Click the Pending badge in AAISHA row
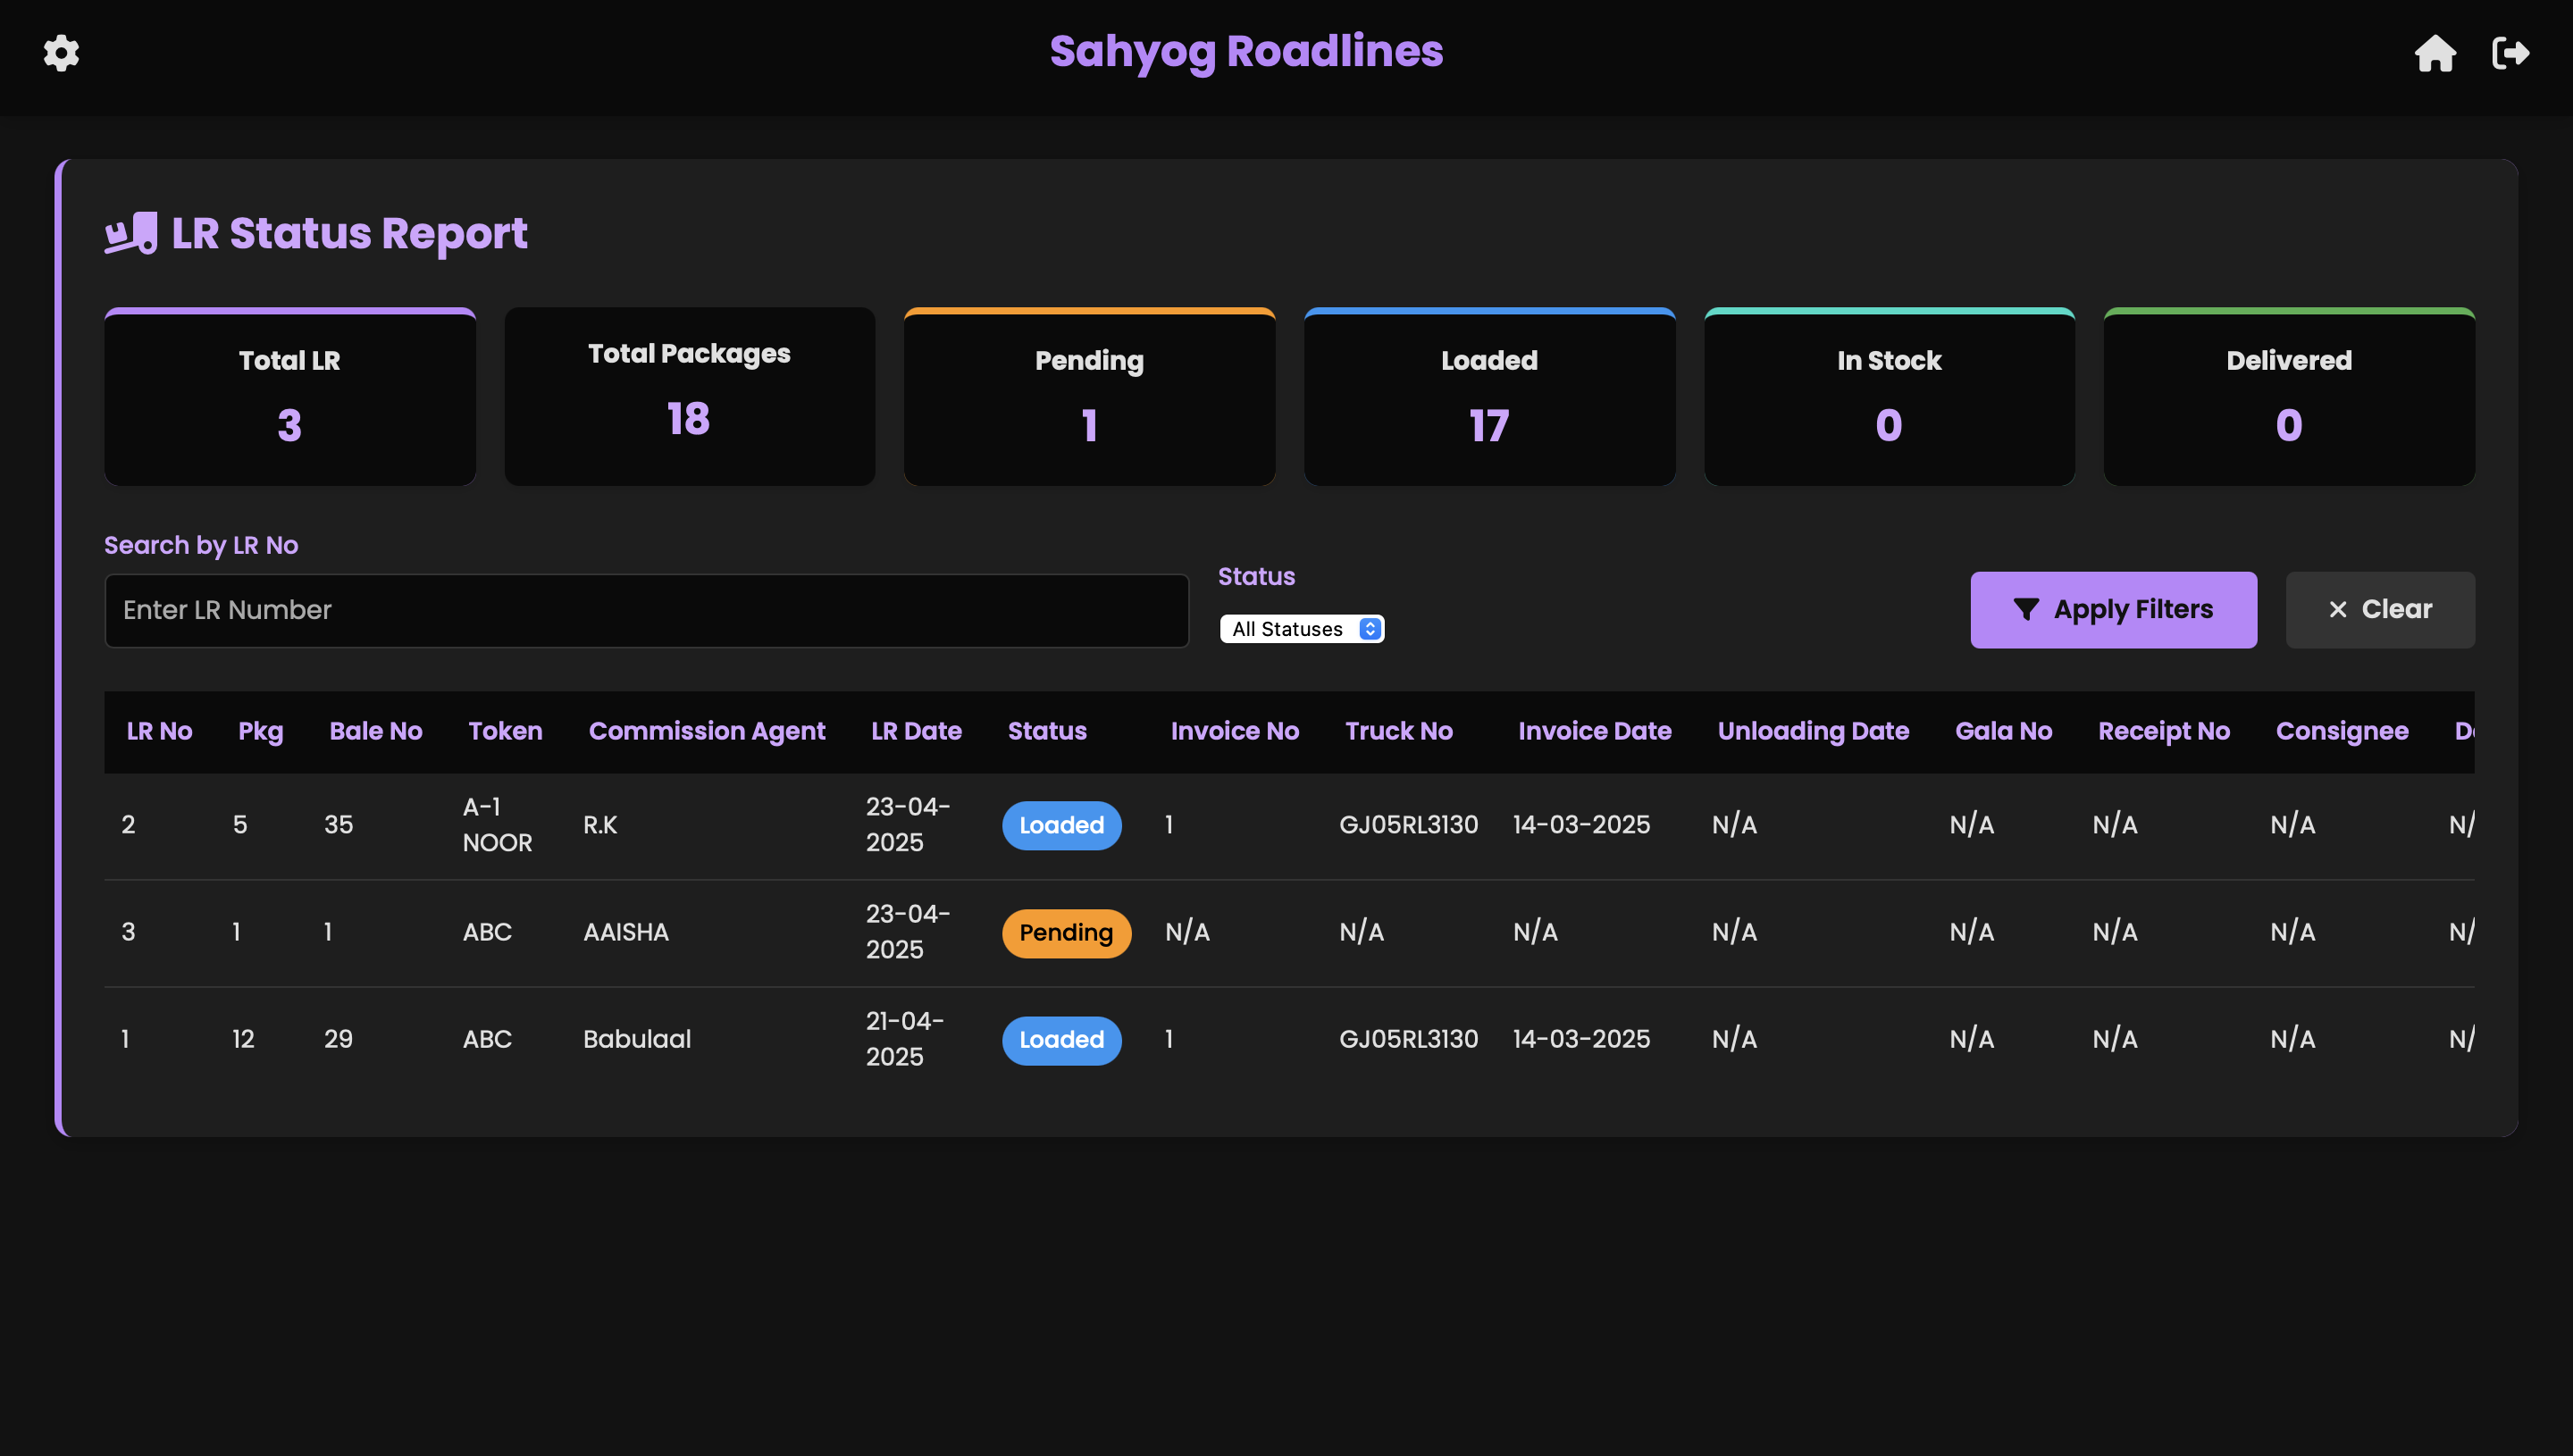The height and width of the screenshot is (1456, 2573). point(1066,933)
